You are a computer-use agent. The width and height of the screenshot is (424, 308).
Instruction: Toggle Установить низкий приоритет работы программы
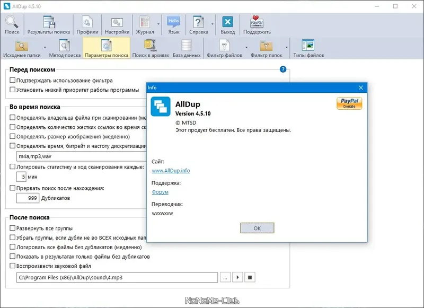(x=12, y=90)
